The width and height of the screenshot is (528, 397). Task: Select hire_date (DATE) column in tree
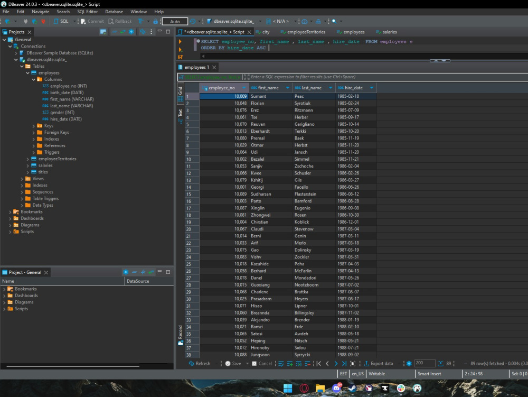(x=65, y=119)
